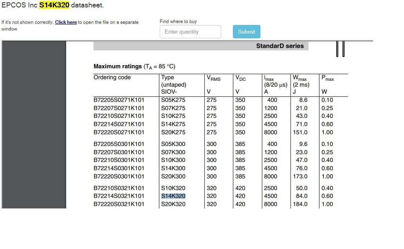The width and height of the screenshot is (404, 249).
Task: Click the Wmax value 21.0
Action: click(x=302, y=108)
